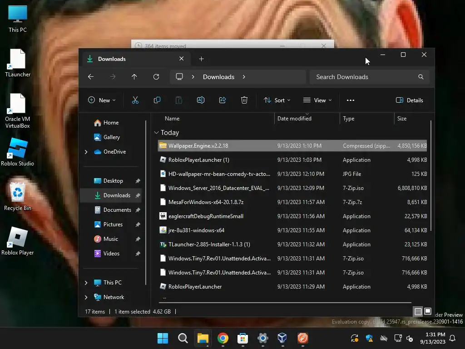Open the See more three-dots menu

351,100
